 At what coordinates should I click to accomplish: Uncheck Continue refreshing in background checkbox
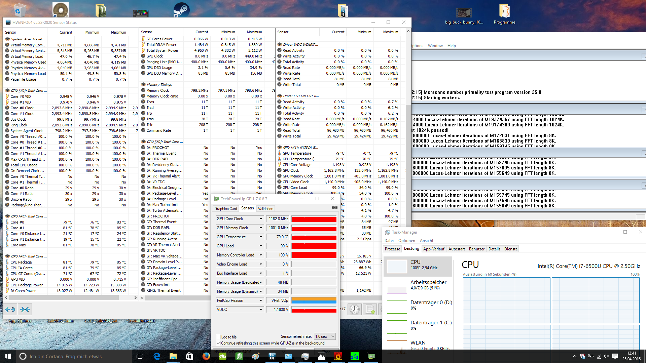point(218,343)
